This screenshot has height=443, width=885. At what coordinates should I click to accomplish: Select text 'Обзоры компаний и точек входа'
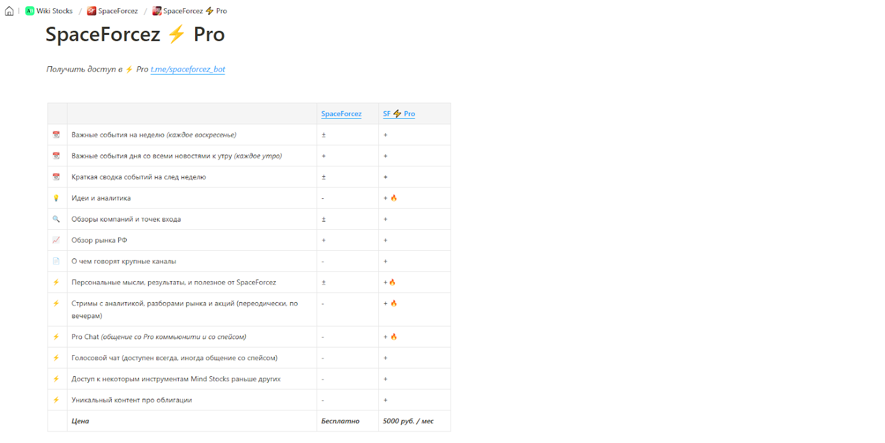[126, 219]
